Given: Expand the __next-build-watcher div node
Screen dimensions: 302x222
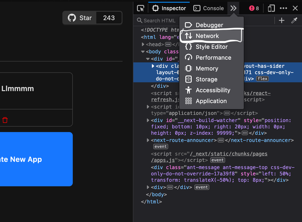Looking at the screenshot, I should [x=148, y=121].
